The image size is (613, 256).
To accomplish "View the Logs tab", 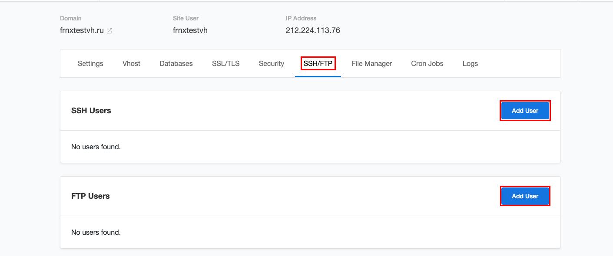I will (470, 63).
